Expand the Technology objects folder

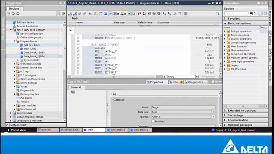click(x=14, y=64)
